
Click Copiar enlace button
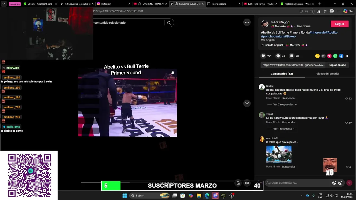tap(337, 65)
